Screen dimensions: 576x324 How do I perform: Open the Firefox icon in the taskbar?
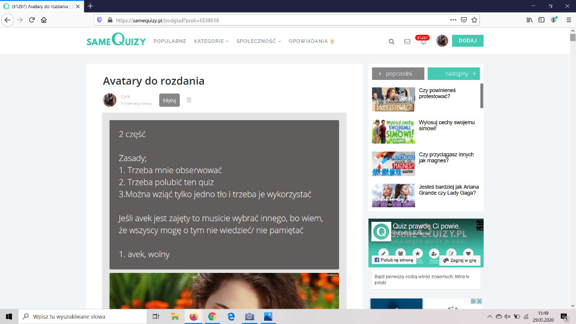tap(193, 316)
